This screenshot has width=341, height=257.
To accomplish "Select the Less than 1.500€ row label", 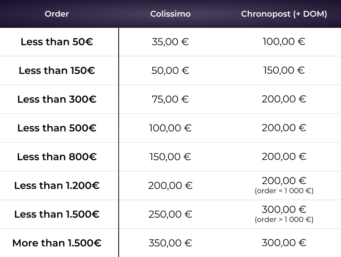I will pos(57,214).
